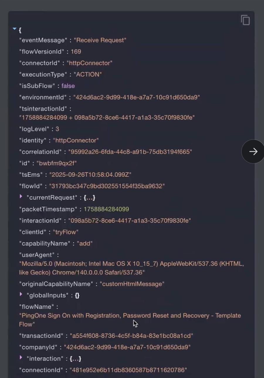Image resolution: width=264 pixels, height=378 pixels.
Task: Collapse the root JSON object triangle
Action: pyautogui.click(x=14, y=29)
